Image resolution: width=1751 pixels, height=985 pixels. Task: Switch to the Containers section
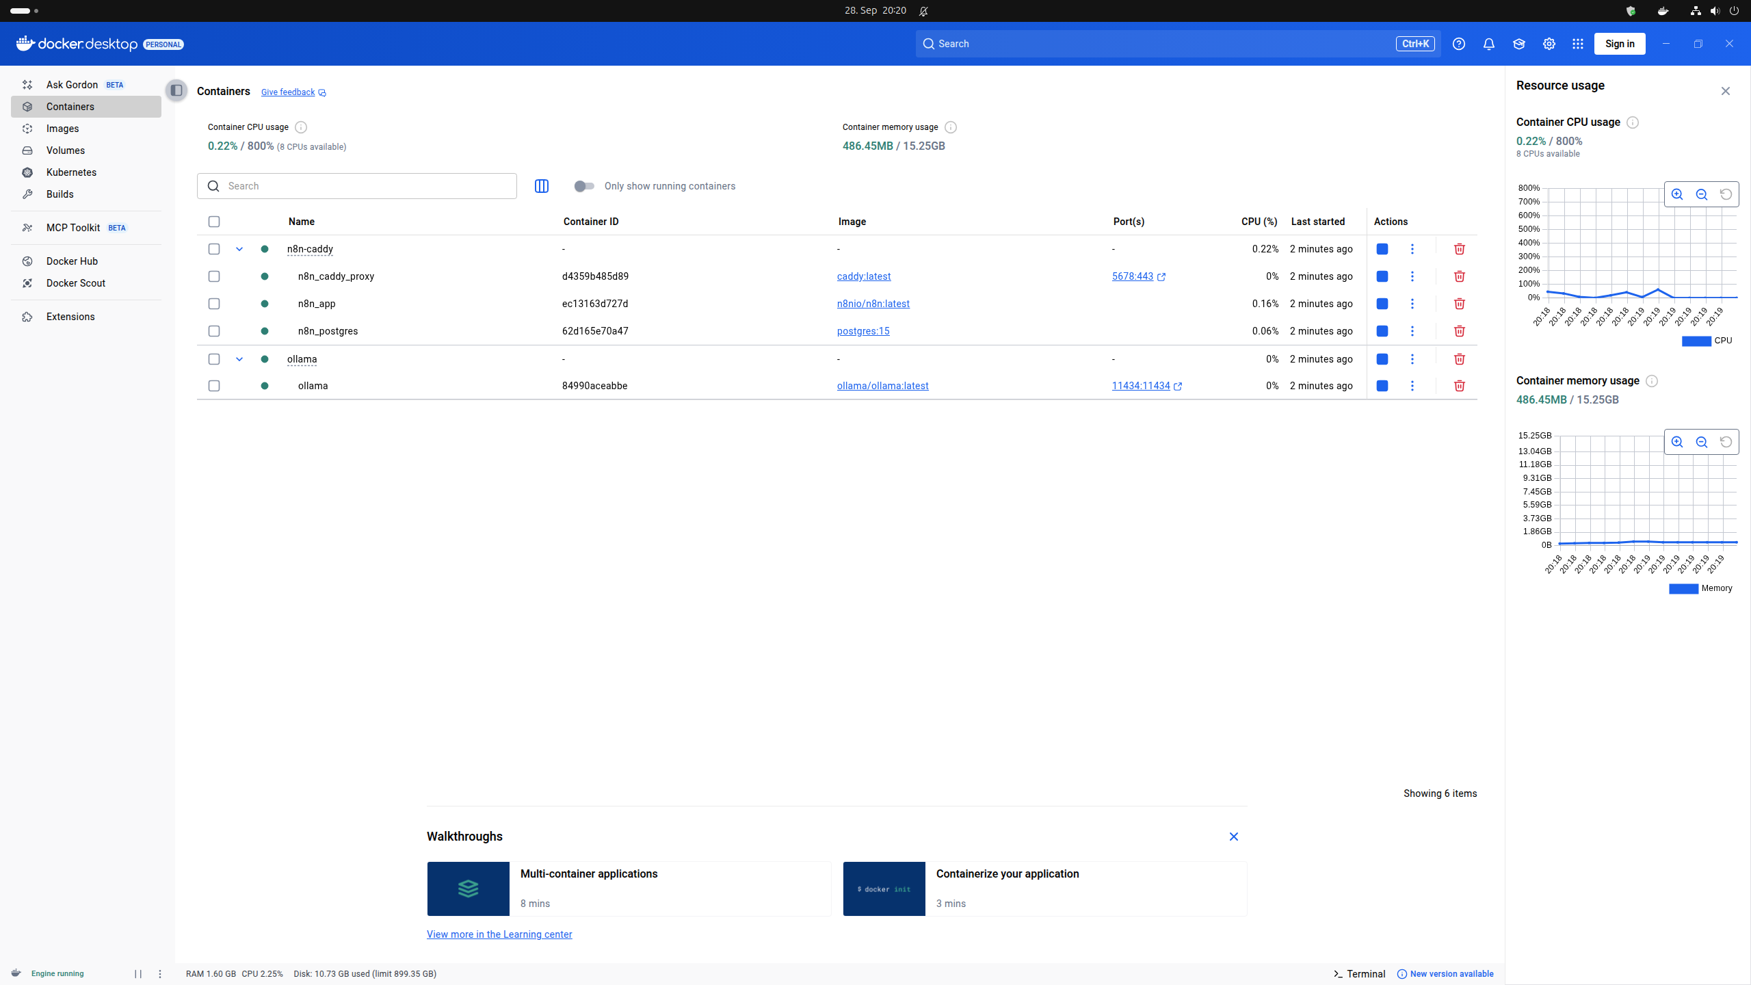(70, 107)
